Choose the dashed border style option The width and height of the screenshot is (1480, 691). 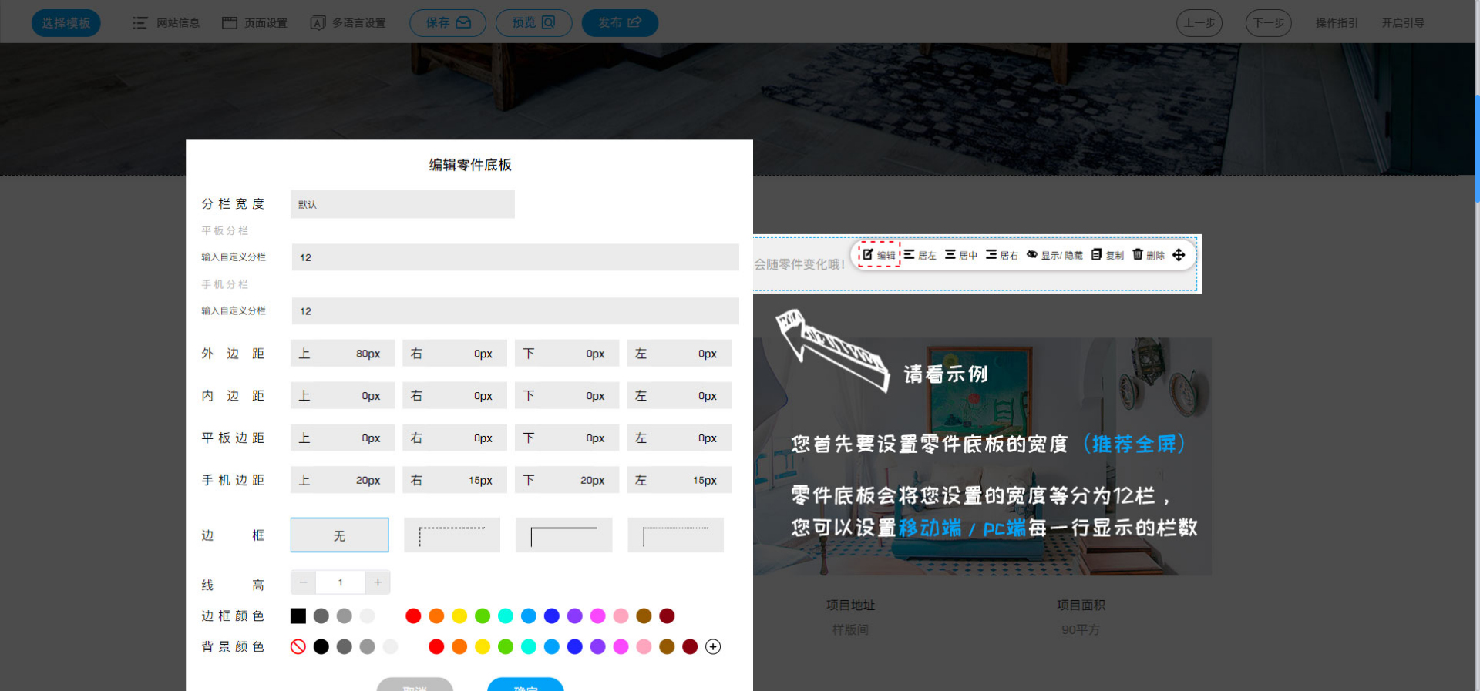[x=452, y=535]
